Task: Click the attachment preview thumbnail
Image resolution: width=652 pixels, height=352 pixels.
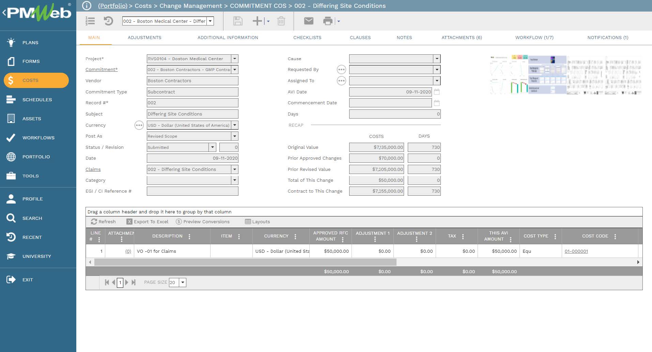Action: [565, 75]
